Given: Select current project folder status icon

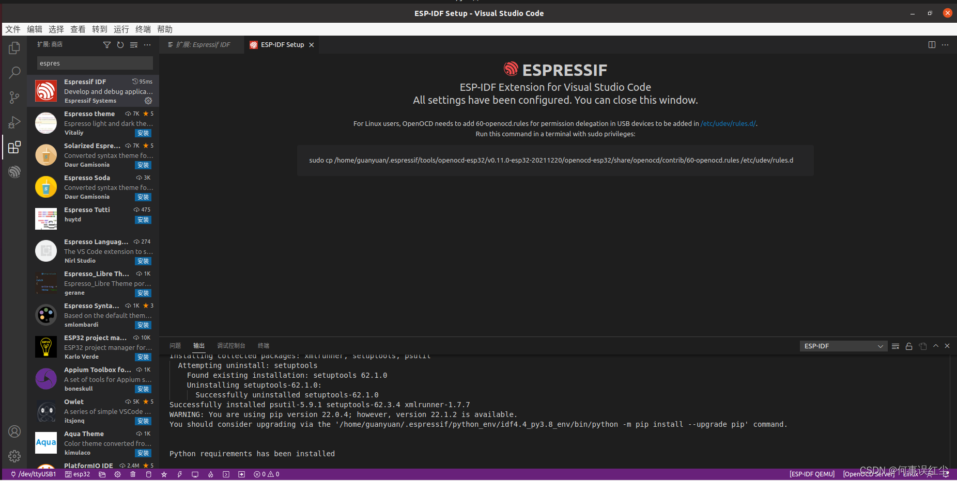Looking at the screenshot, I should (x=102, y=474).
